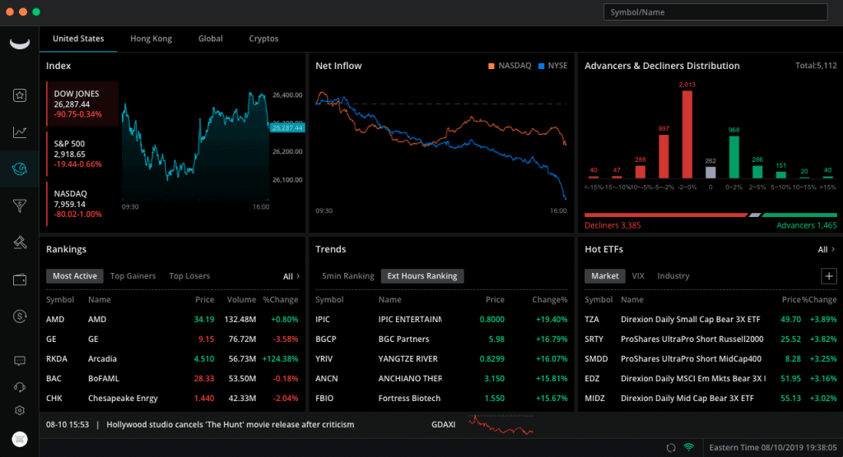
Task: Open the MIDZ Direxion Mid Cap Bear row
Action: (710, 399)
